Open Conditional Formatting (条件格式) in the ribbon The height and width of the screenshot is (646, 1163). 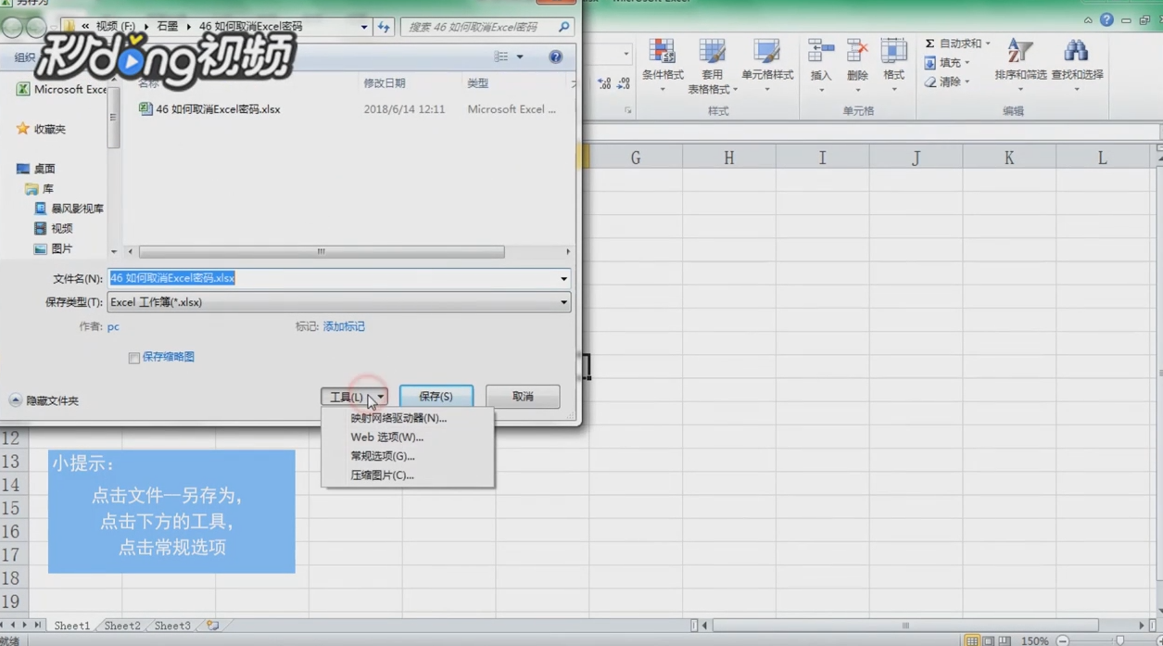pyautogui.click(x=663, y=65)
